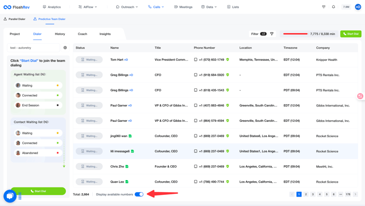Click MeetHi, Inc. company cell
The width and height of the screenshot is (365, 206).
[325, 166]
